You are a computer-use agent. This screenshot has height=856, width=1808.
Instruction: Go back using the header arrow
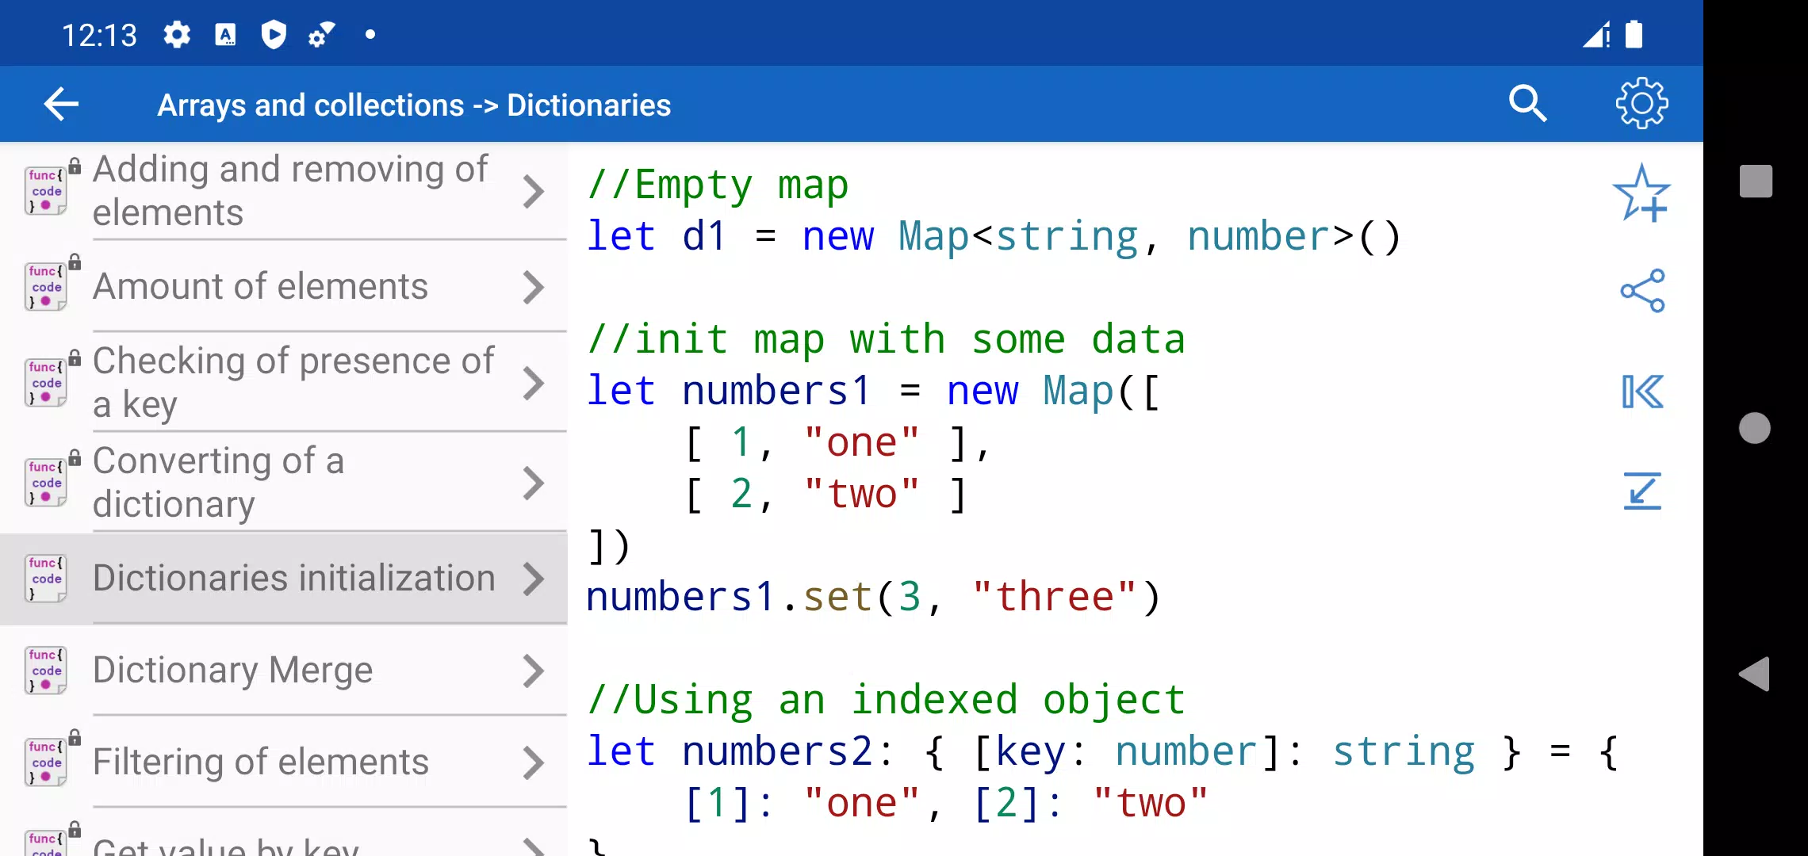click(61, 105)
